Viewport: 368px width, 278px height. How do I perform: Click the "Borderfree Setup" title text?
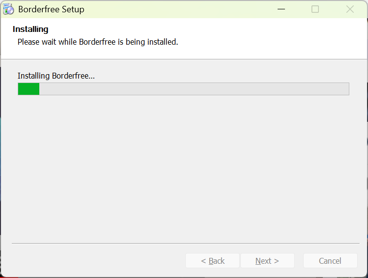pyautogui.click(x=51, y=9)
